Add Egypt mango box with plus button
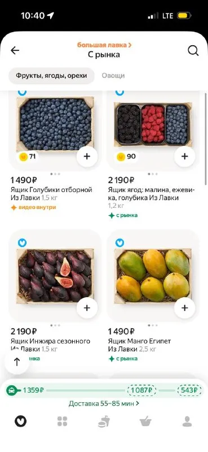This screenshot has height=452, width=208. click(184, 308)
